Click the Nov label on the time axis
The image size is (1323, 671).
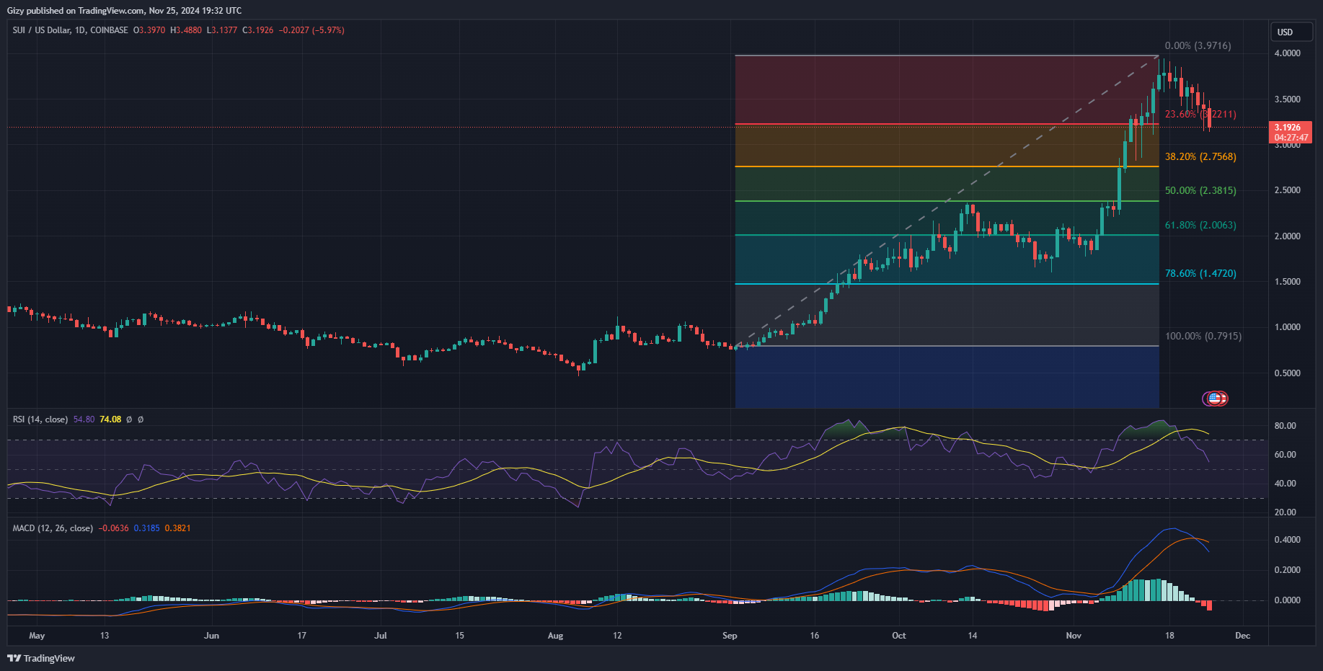[1074, 636]
